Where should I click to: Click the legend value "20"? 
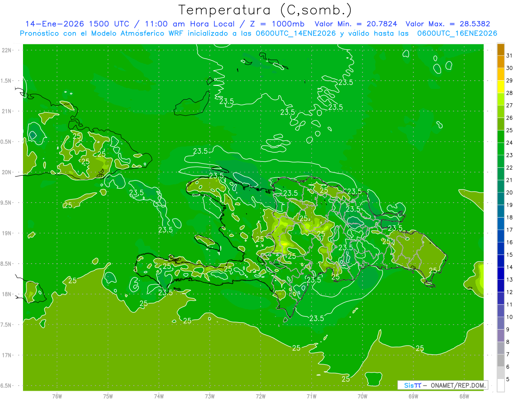coord(510,193)
